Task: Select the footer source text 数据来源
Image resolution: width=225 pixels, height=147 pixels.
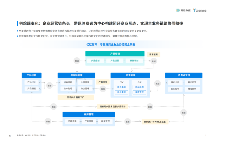Action: pyautogui.click(x=31, y=135)
